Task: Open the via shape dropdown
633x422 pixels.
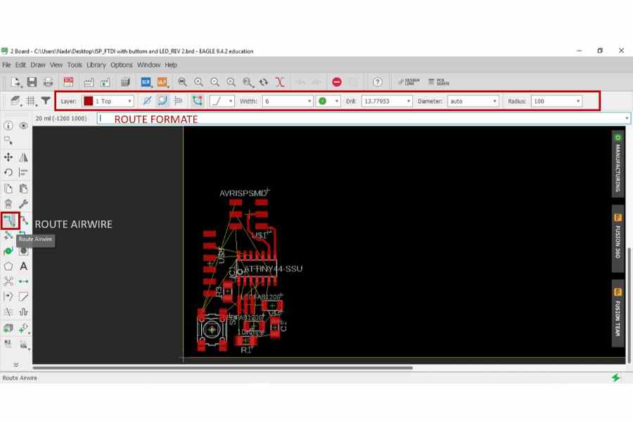Action: click(328, 101)
